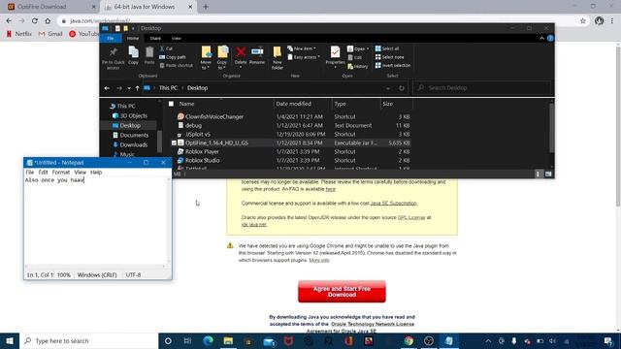This screenshot has width=621, height=349.
Task: Bookmark page with star icon
Action: point(582,21)
